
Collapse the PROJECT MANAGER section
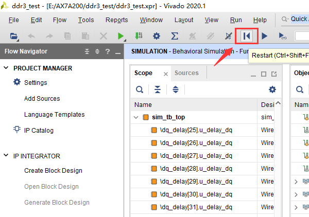tap(6, 68)
